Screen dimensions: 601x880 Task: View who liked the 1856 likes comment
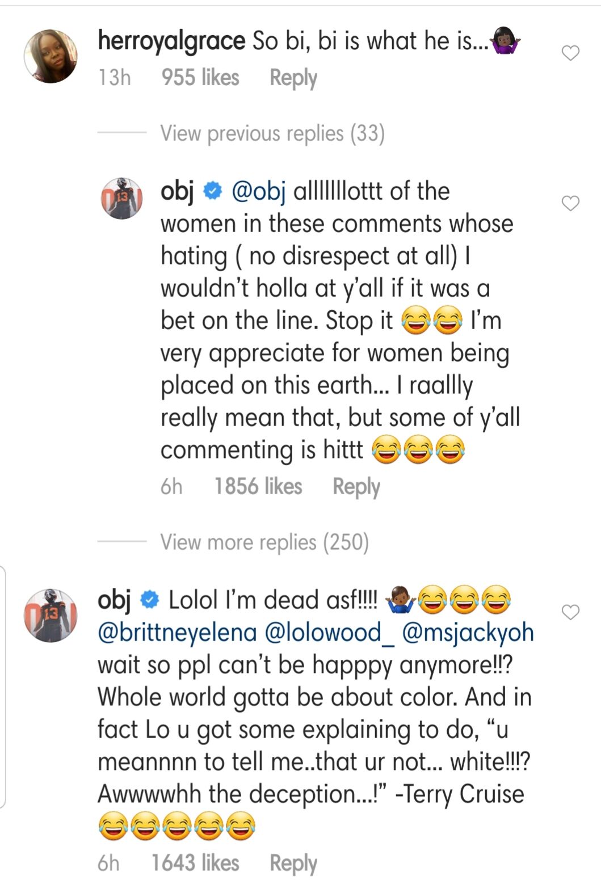tap(258, 486)
